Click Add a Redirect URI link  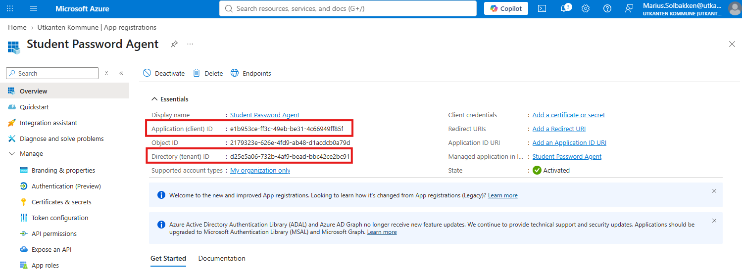(x=559, y=129)
